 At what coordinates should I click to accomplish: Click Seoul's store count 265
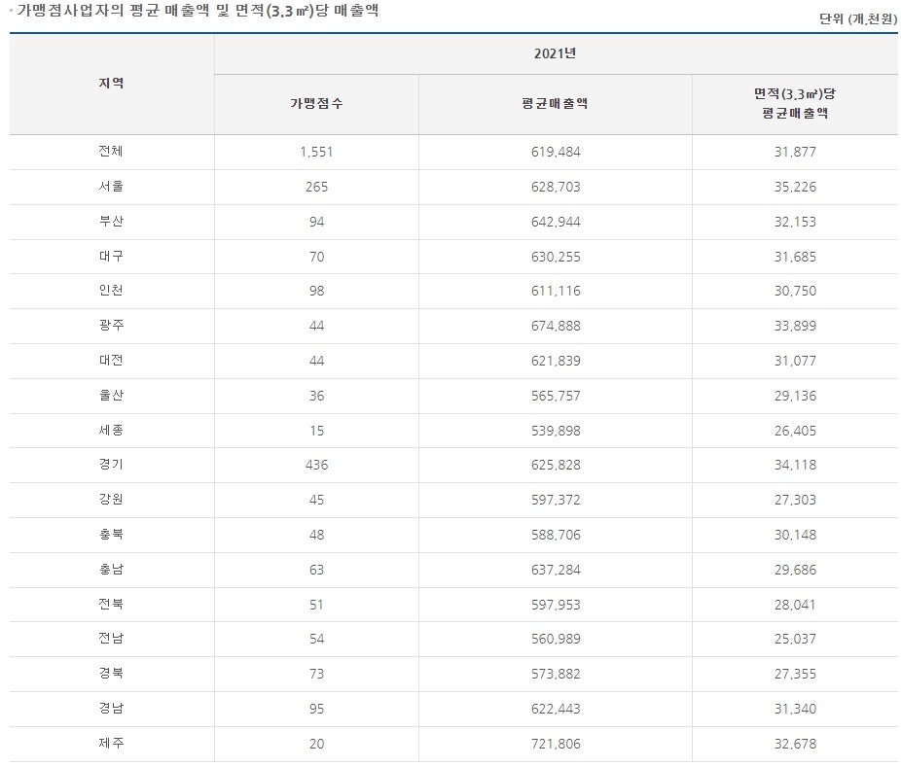316,188
